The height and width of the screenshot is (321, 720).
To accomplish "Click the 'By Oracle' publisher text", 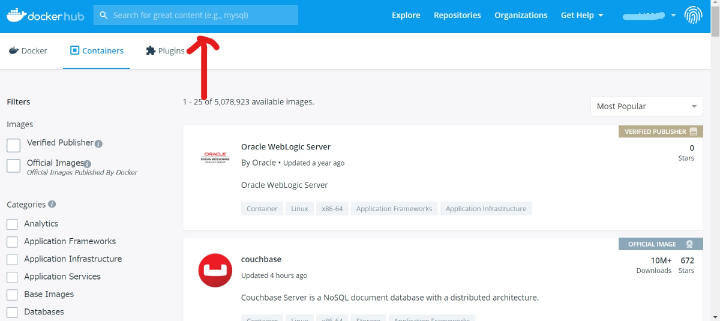I will coord(259,163).
